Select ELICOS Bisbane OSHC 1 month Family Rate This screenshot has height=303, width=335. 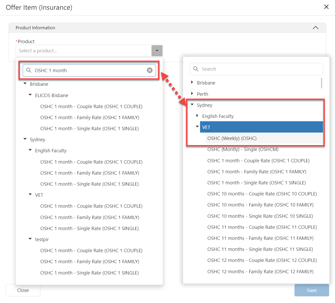90,117
